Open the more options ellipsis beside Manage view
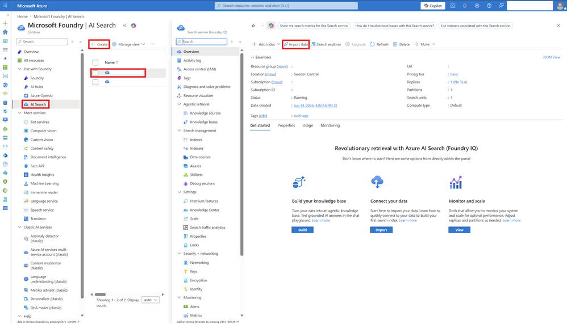This screenshot has width=567, height=324. (x=153, y=44)
